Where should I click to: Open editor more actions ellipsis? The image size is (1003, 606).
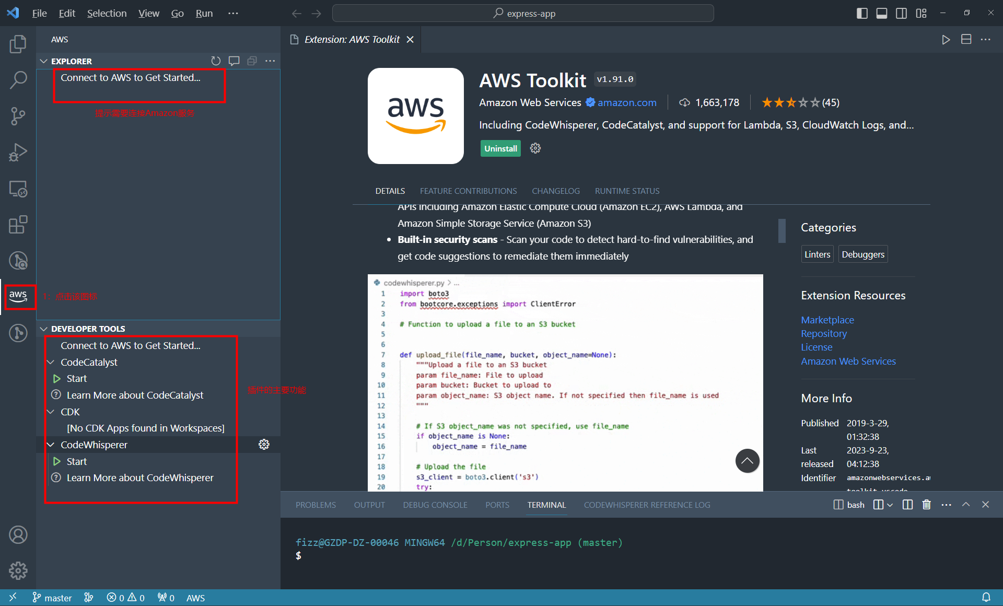[986, 40]
